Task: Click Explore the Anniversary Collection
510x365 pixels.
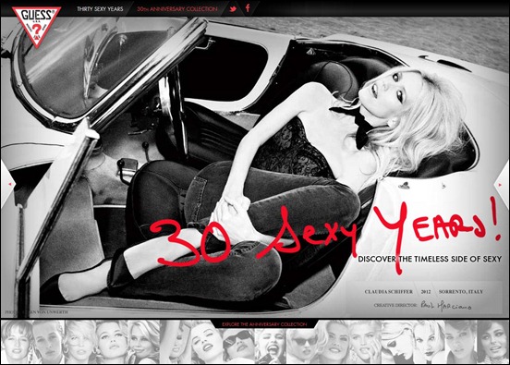Action: coord(264,324)
